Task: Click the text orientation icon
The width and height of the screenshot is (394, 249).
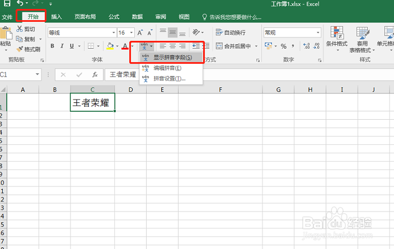Action: click(x=196, y=32)
